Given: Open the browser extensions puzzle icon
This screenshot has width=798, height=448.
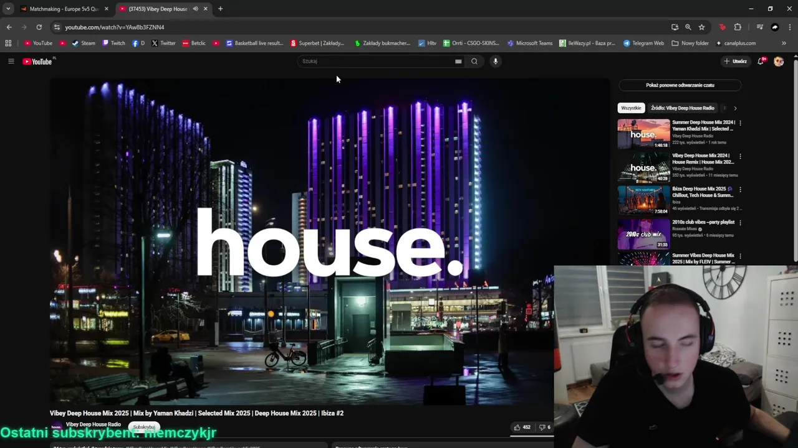Looking at the screenshot, I should 738,27.
